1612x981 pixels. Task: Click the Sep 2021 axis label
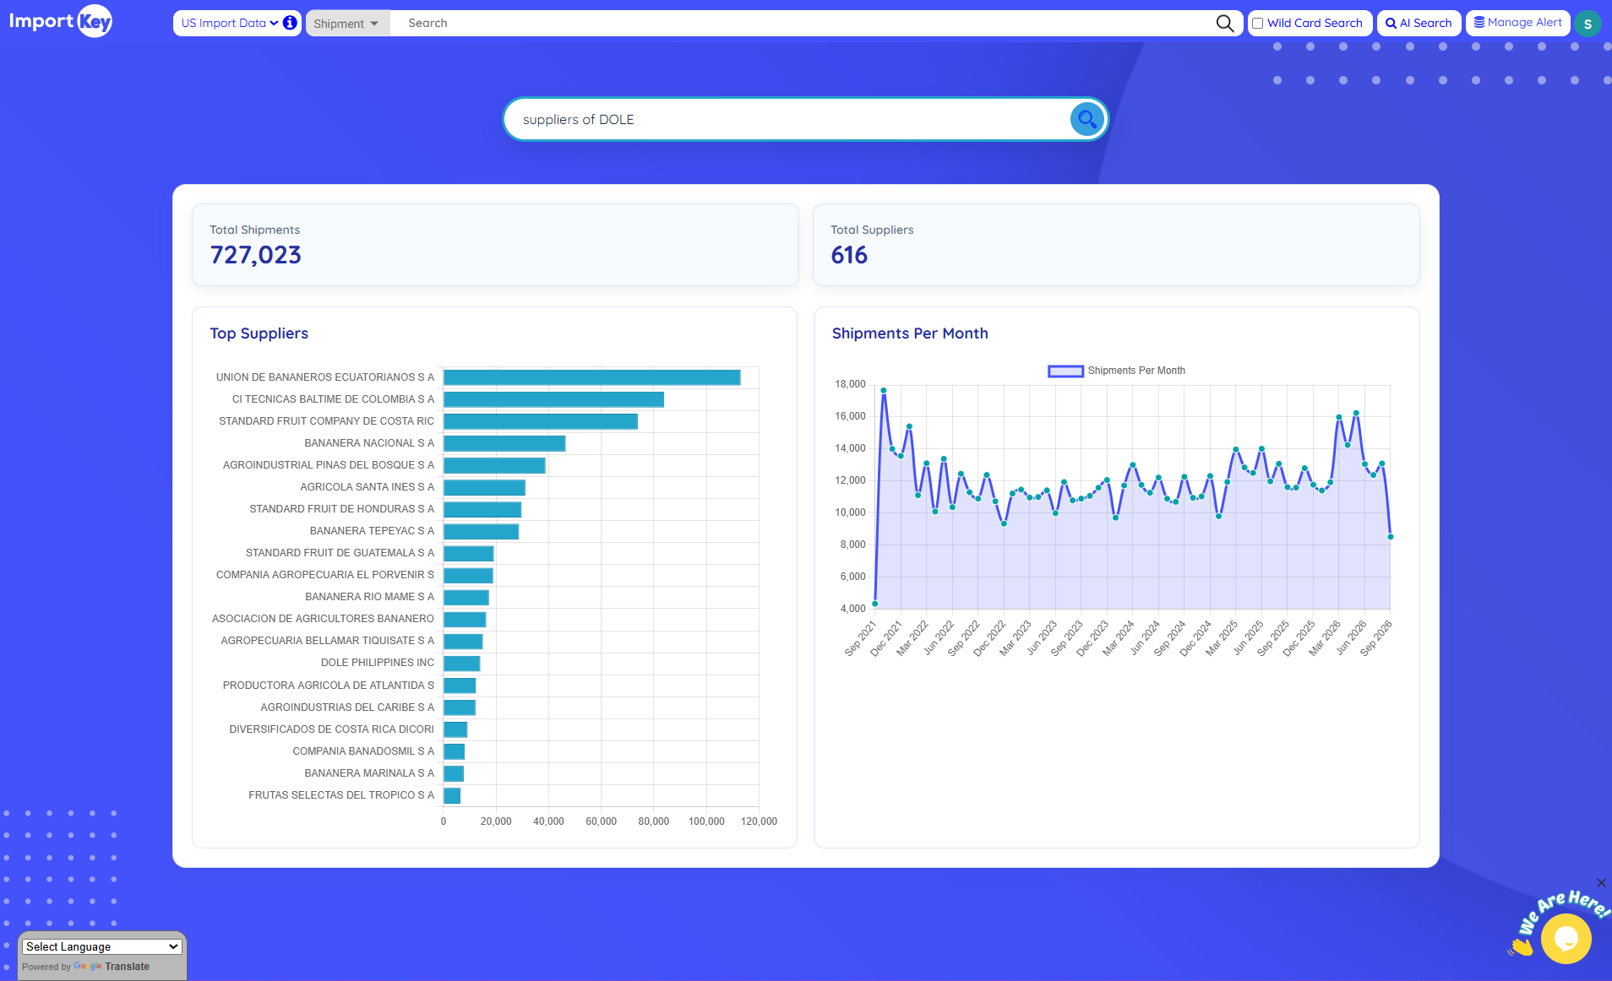click(x=860, y=638)
